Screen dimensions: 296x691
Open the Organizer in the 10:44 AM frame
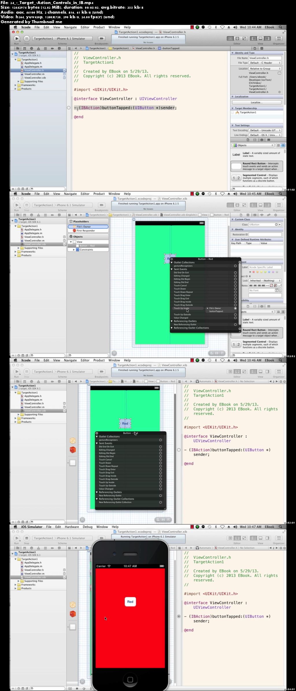click(279, 39)
